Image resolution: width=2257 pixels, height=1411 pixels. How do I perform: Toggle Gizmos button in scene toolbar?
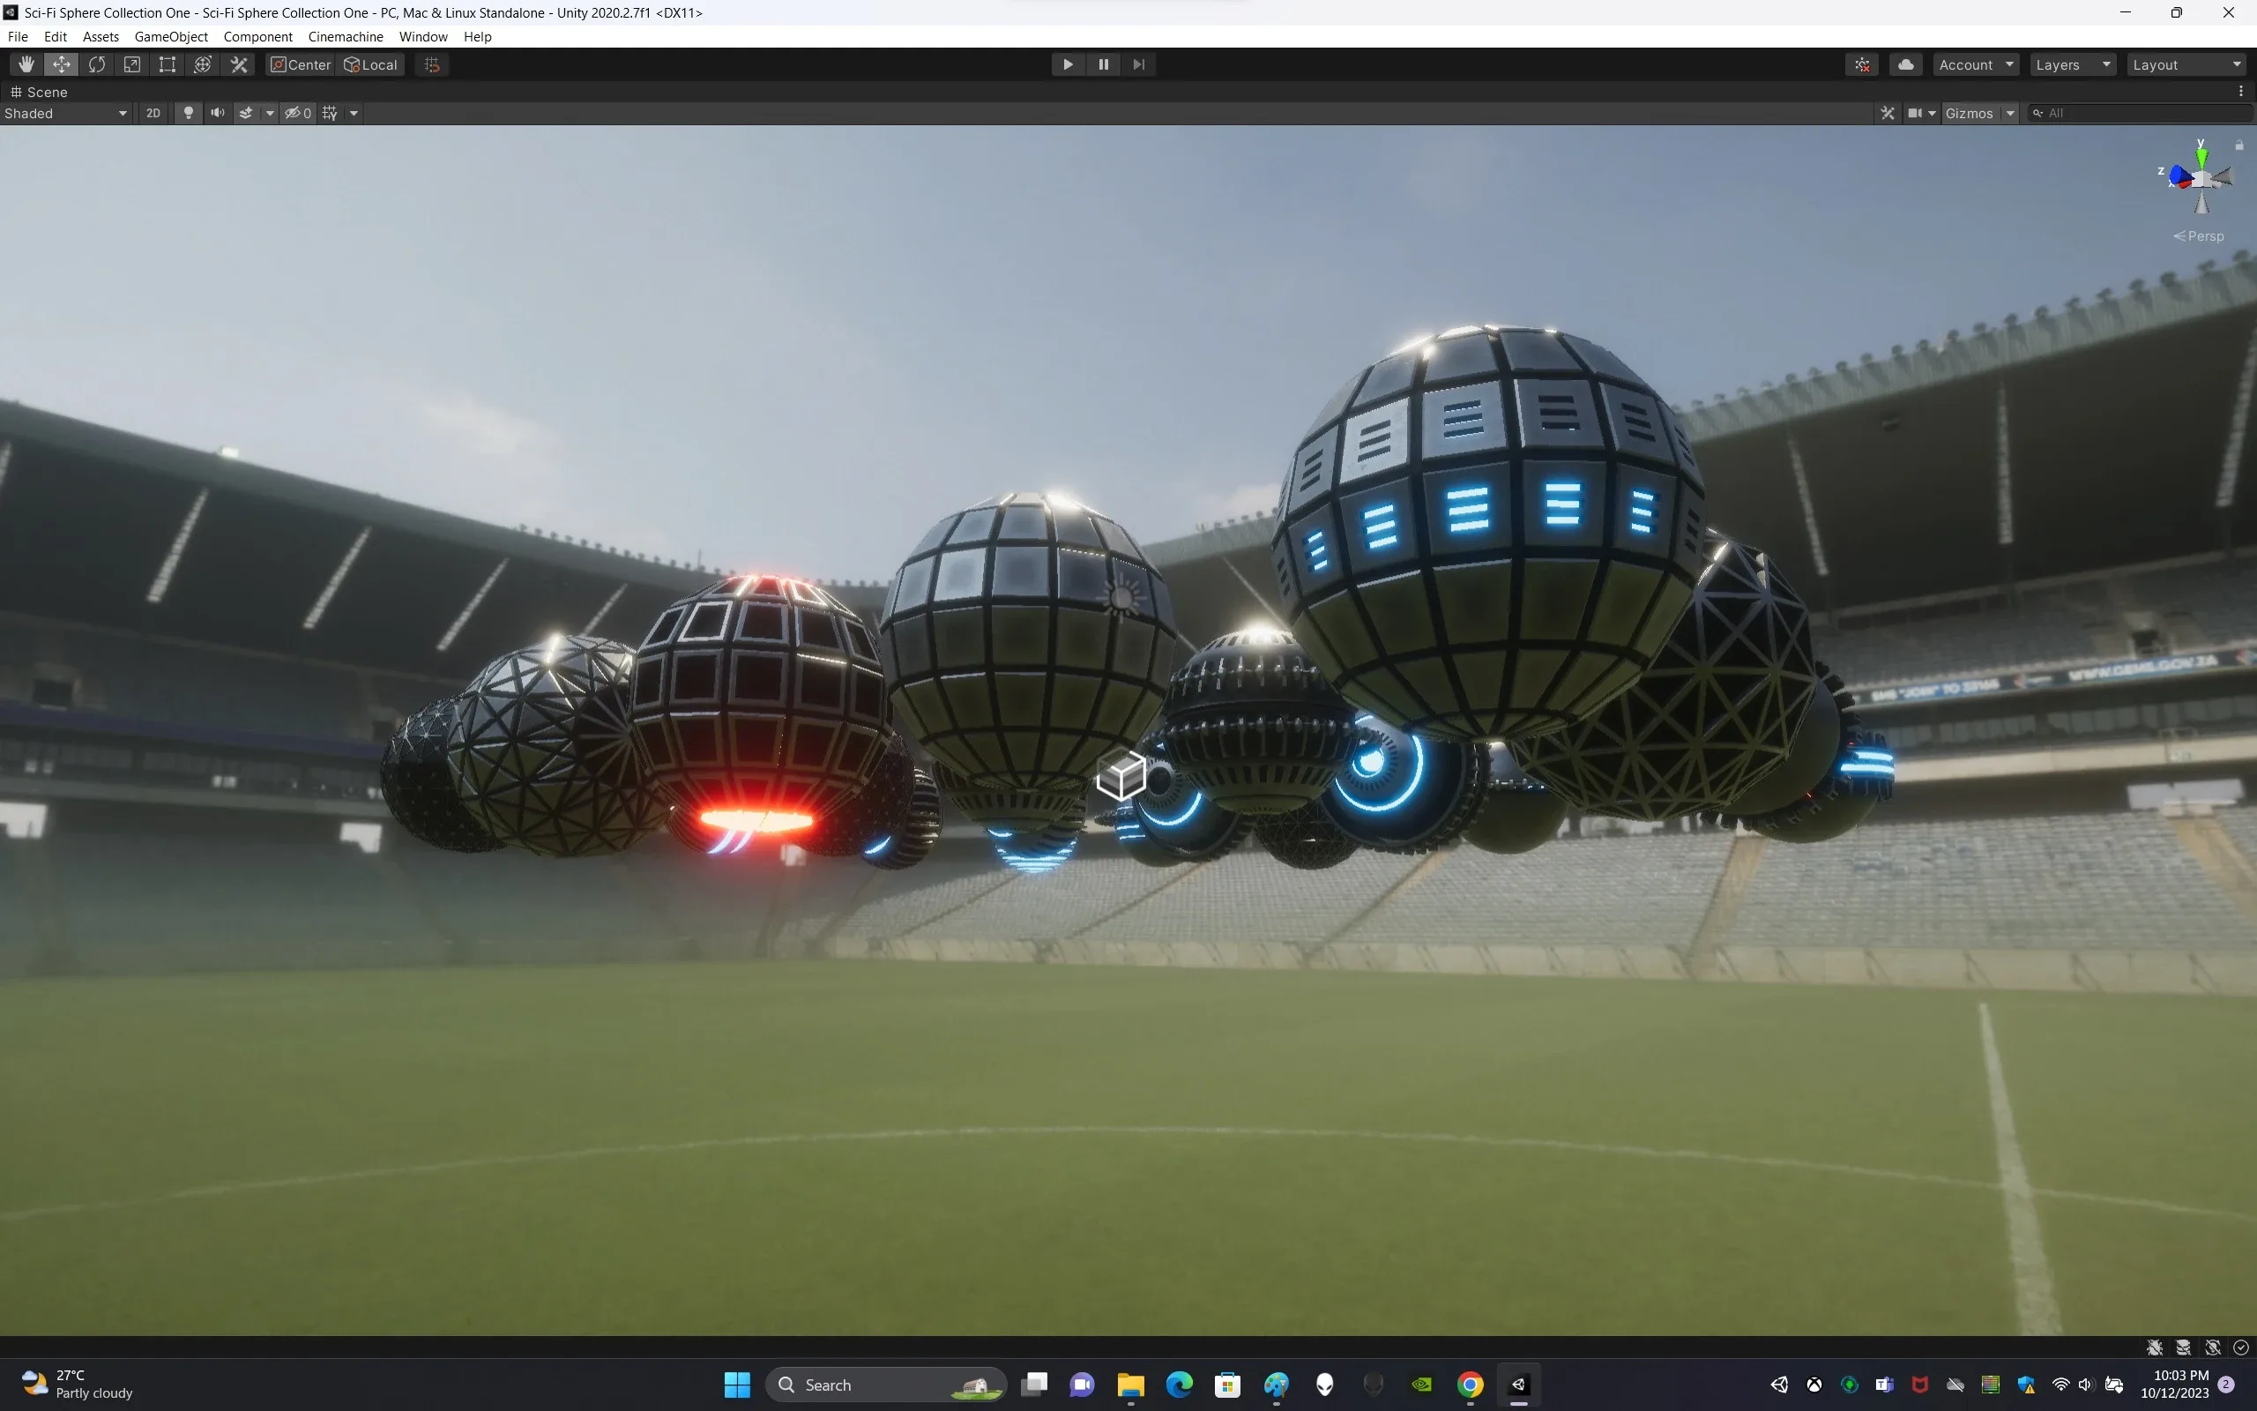click(1968, 113)
